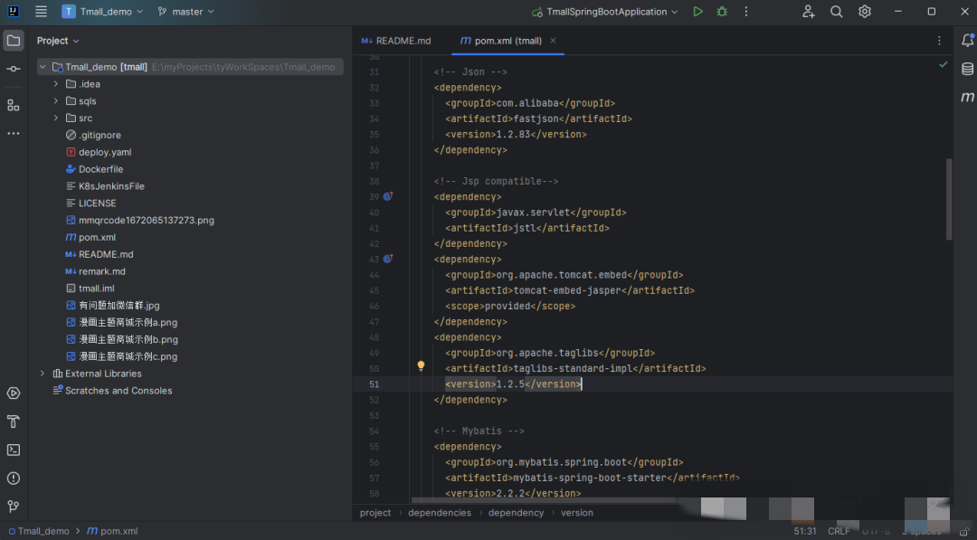Click the read-only lock icon in status bar
The width and height of the screenshot is (977, 540).
(964, 531)
